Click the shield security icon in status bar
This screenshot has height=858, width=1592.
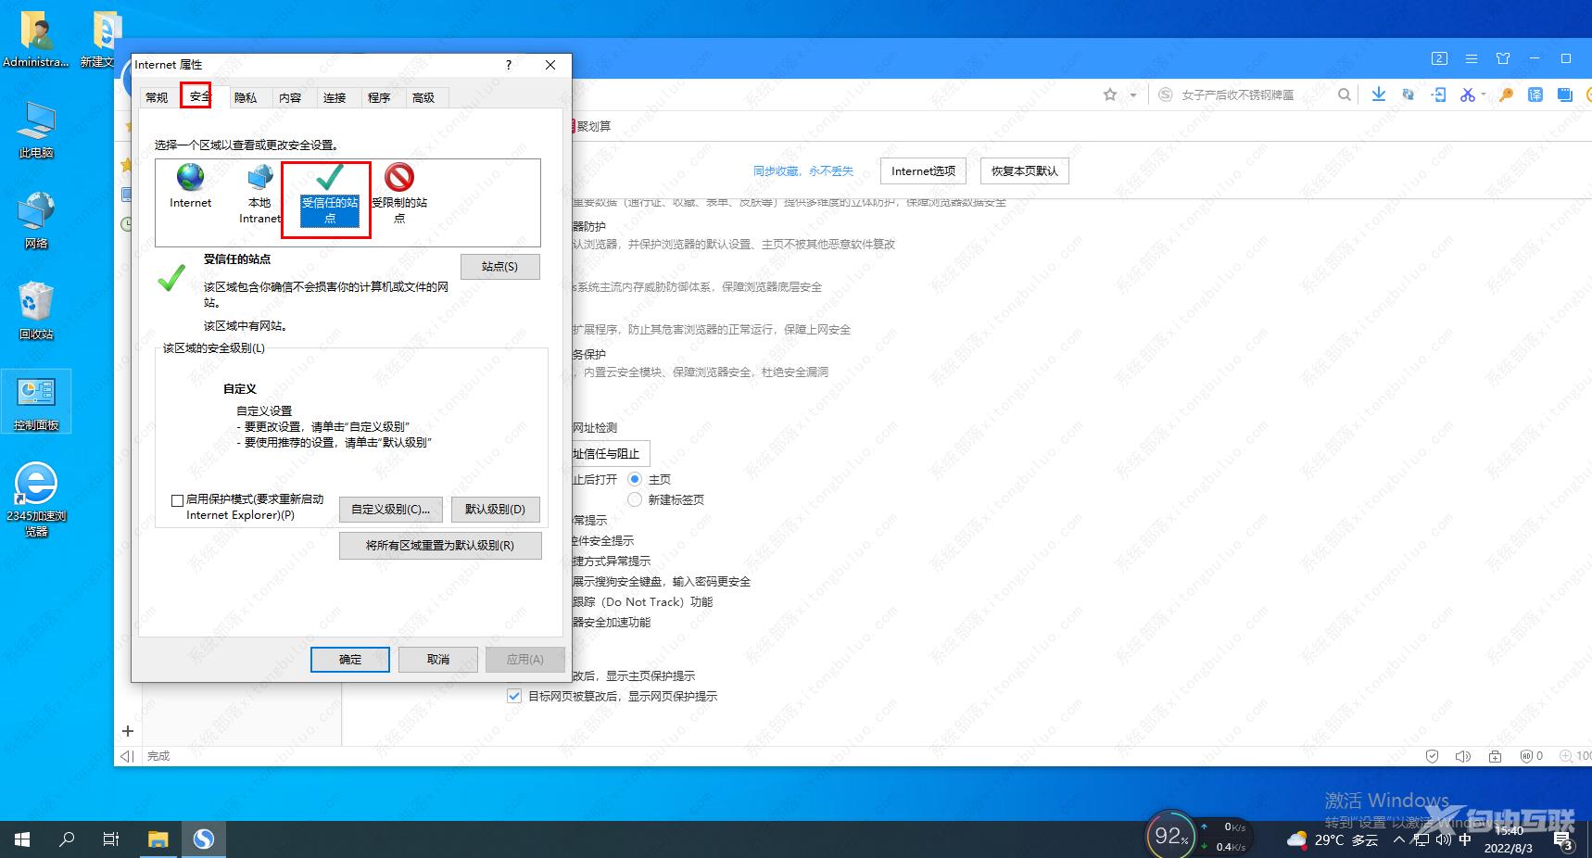point(1433,756)
